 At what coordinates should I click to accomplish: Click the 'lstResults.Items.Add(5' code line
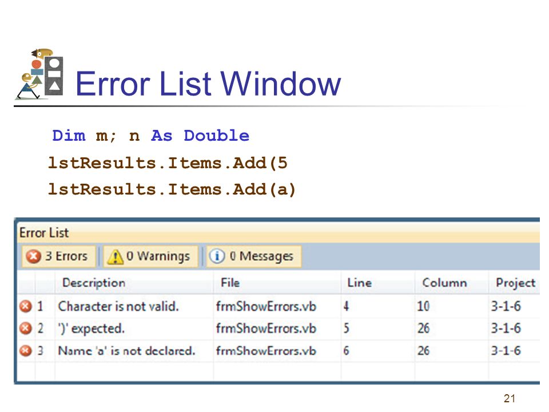168,163
